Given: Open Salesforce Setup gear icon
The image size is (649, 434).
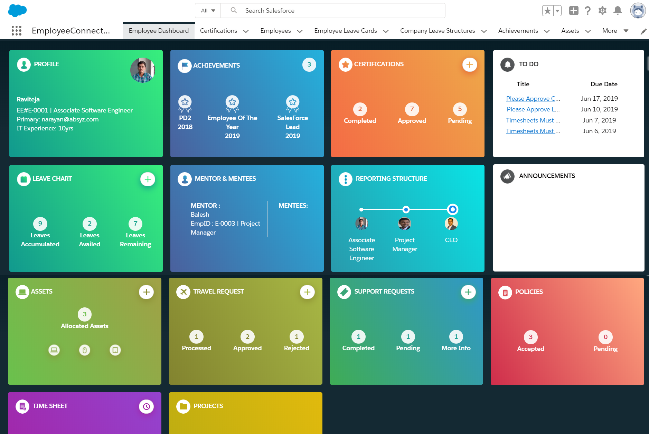Looking at the screenshot, I should (602, 10).
